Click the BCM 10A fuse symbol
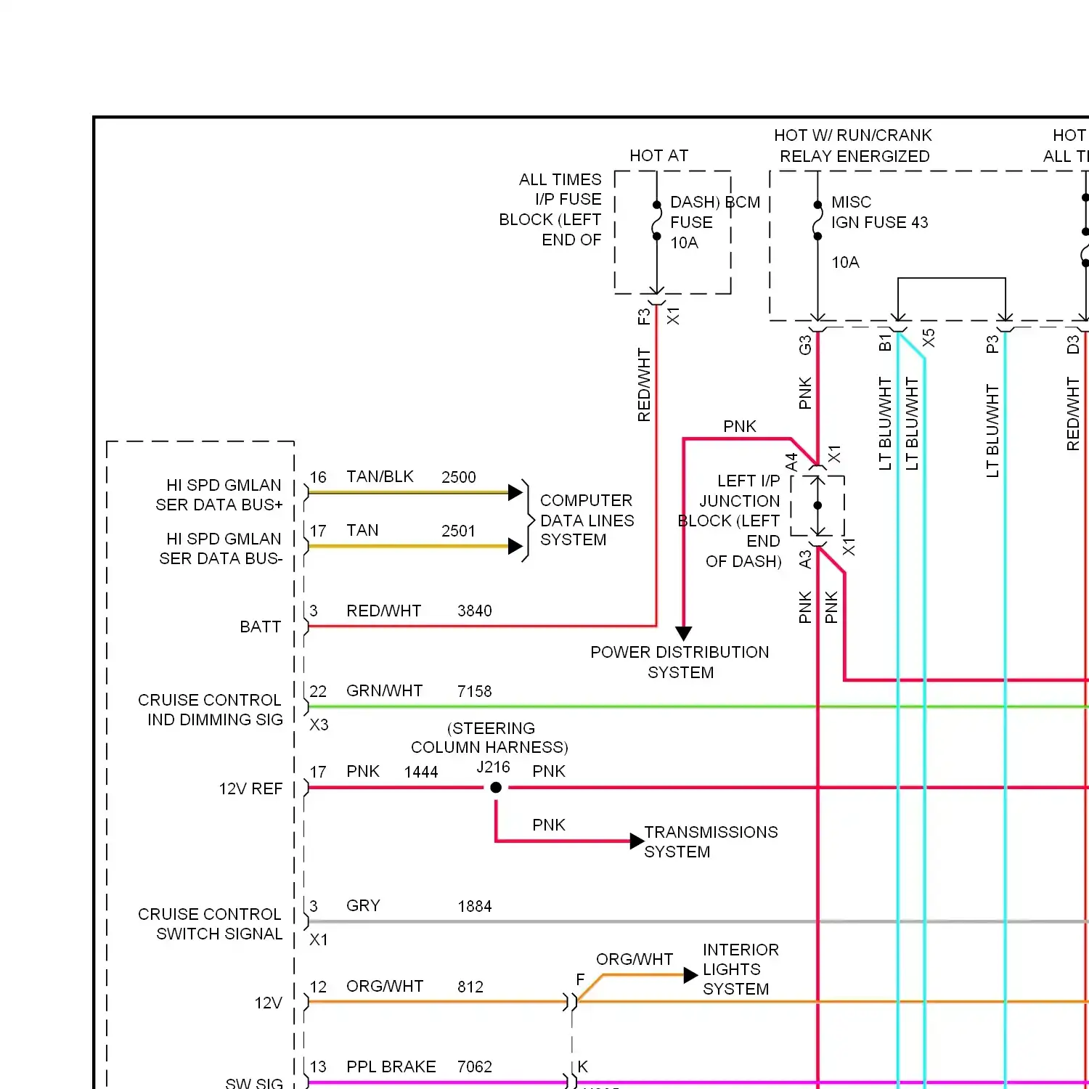 pyautogui.click(x=656, y=221)
